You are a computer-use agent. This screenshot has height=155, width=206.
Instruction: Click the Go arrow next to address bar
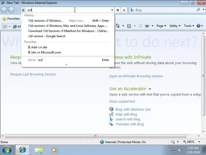118,10
